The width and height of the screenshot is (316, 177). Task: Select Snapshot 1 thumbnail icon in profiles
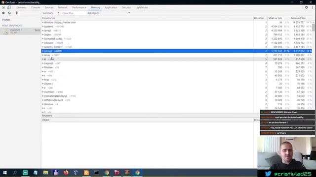(x=6, y=31)
